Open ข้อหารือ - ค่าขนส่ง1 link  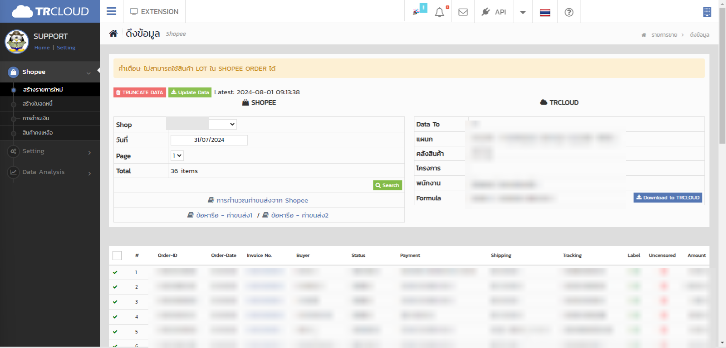220,215
